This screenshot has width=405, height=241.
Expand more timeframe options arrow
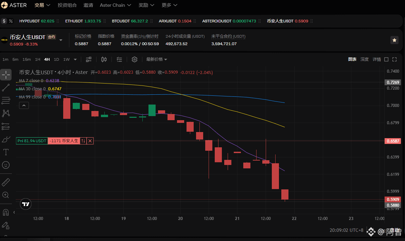(x=75, y=59)
